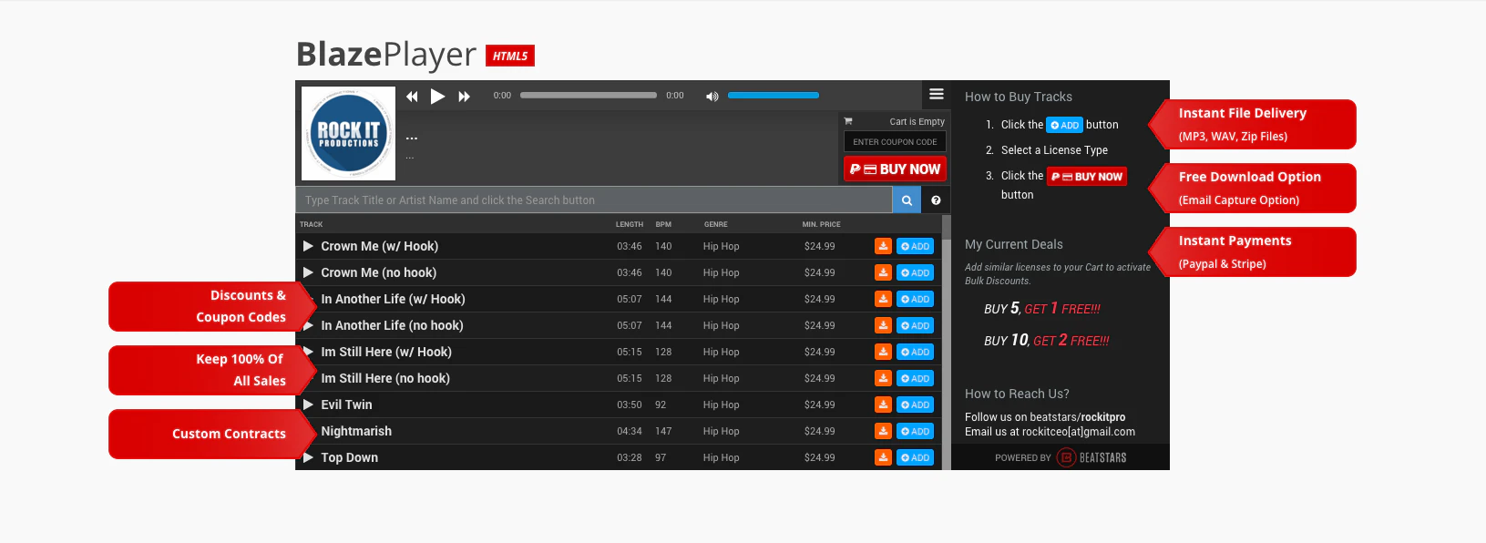Click the main play button in player header

(x=437, y=97)
